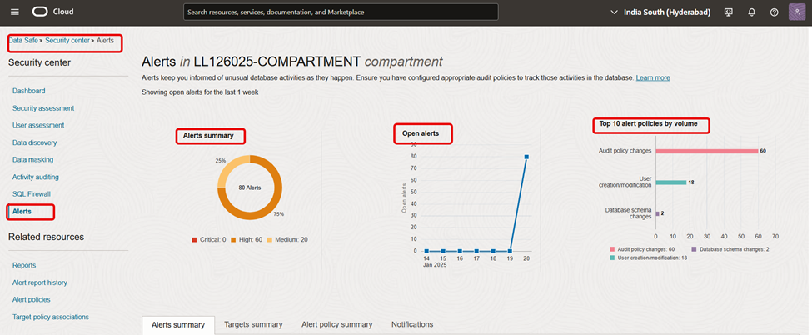Open SQL Firewall in sidebar
The image size is (812, 335).
click(31, 194)
